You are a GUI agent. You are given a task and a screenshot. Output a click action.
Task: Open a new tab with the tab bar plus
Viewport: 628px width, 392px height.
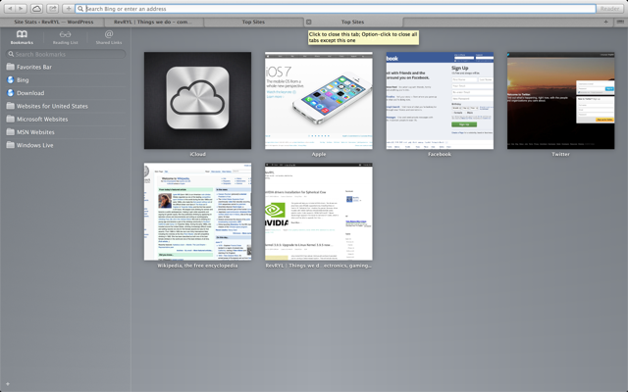(606, 22)
